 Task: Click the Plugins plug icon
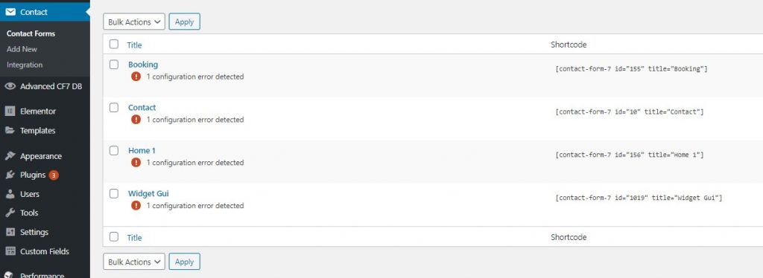(10, 175)
